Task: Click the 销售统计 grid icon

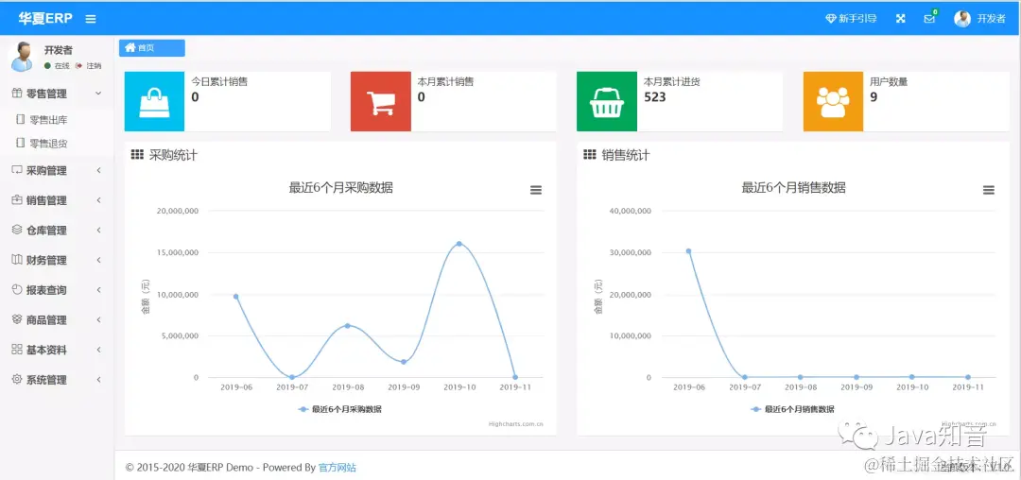Action: tap(590, 155)
